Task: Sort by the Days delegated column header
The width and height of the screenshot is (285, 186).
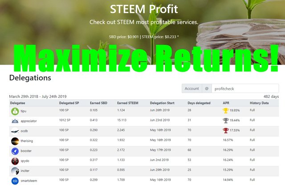Action: click(x=199, y=103)
